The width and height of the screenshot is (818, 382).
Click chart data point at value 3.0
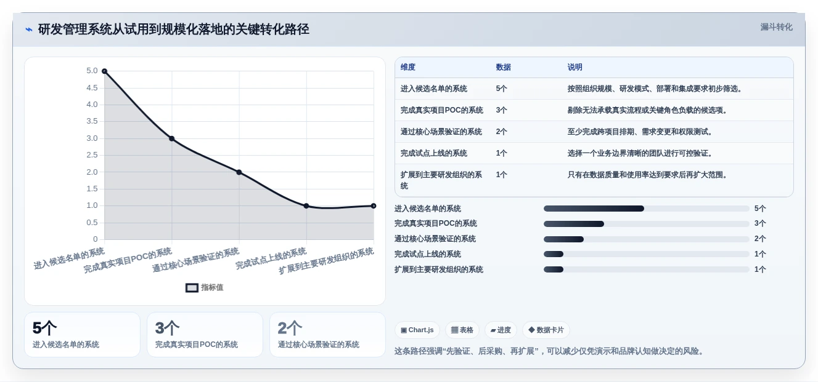click(x=172, y=138)
